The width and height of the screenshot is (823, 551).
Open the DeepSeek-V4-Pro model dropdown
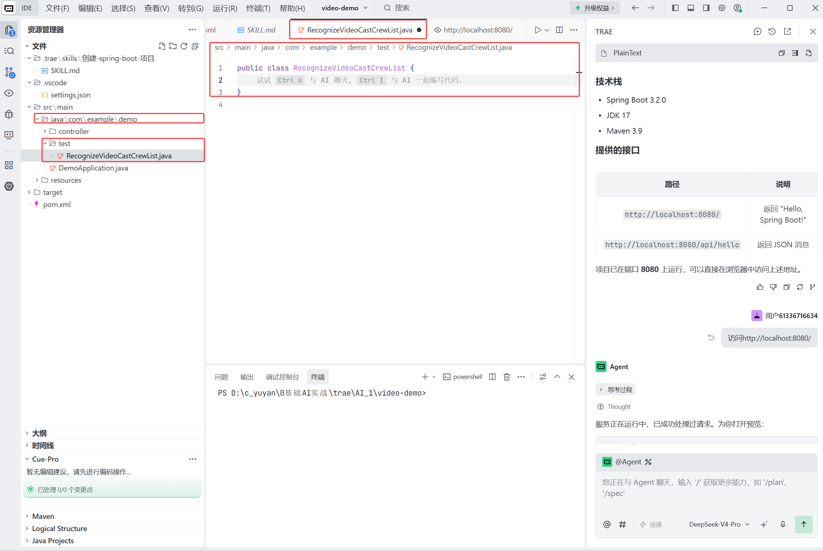[x=719, y=524]
